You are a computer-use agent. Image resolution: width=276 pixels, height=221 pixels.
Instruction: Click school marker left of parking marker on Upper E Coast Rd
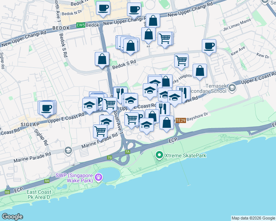89,105
